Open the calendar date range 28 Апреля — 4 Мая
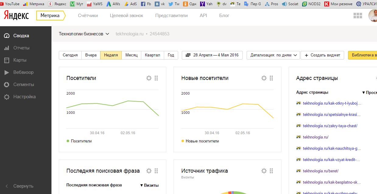The height and width of the screenshot is (194, 377). 212,55
